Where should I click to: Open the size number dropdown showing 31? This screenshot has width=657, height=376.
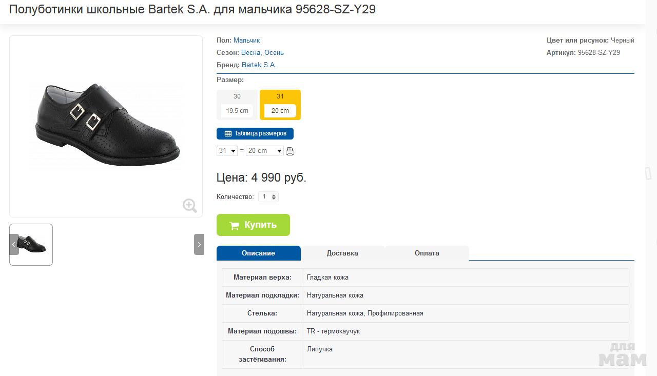coord(227,151)
